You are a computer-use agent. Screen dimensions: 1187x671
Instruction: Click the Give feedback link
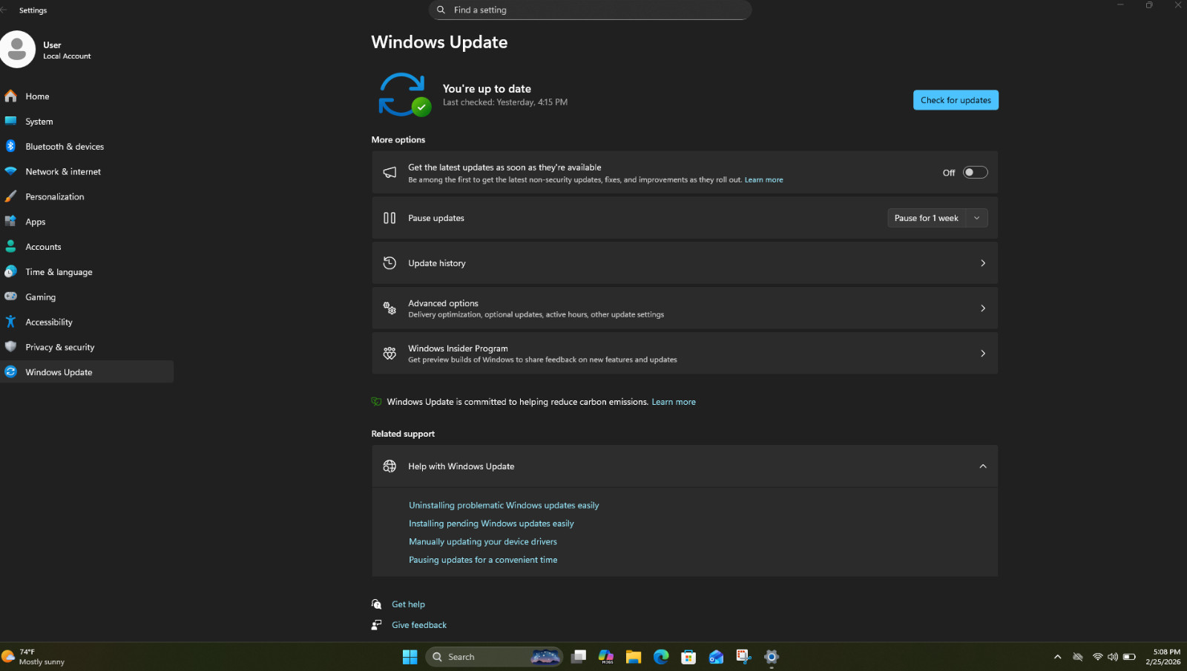[419, 625]
